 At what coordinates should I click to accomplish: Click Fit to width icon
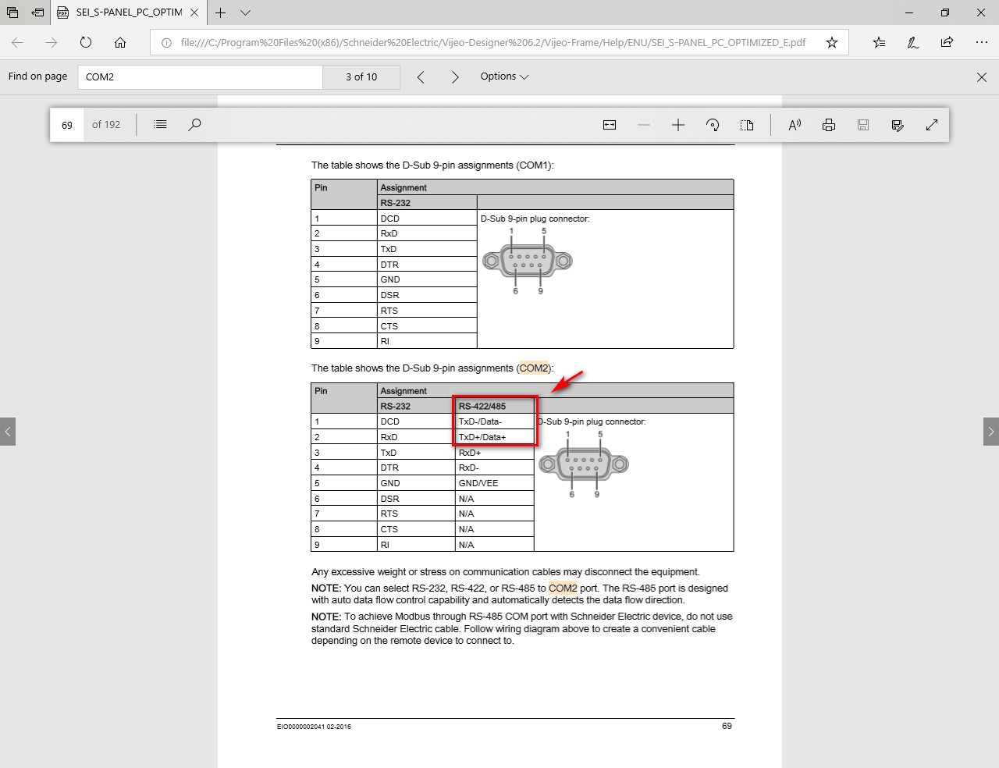[x=610, y=125]
